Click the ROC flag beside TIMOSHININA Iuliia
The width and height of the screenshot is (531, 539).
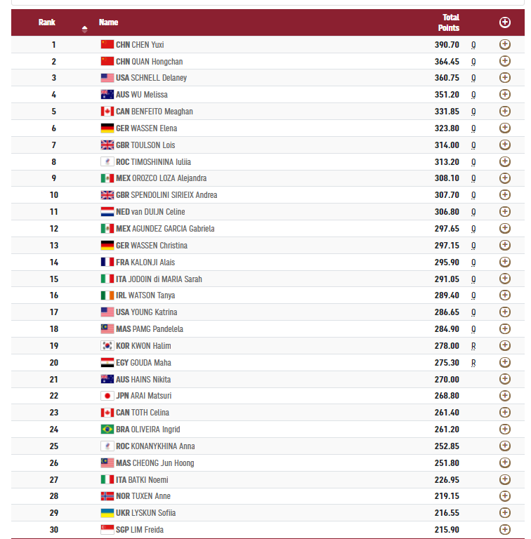tap(107, 161)
